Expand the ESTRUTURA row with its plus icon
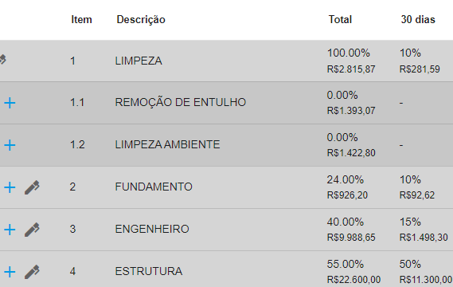This screenshot has width=453, height=287. (10, 272)
